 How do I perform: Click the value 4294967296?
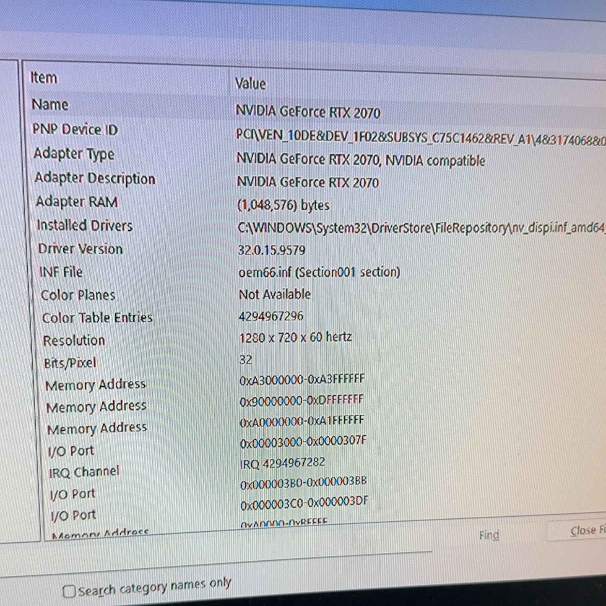[x=271, y=316]
